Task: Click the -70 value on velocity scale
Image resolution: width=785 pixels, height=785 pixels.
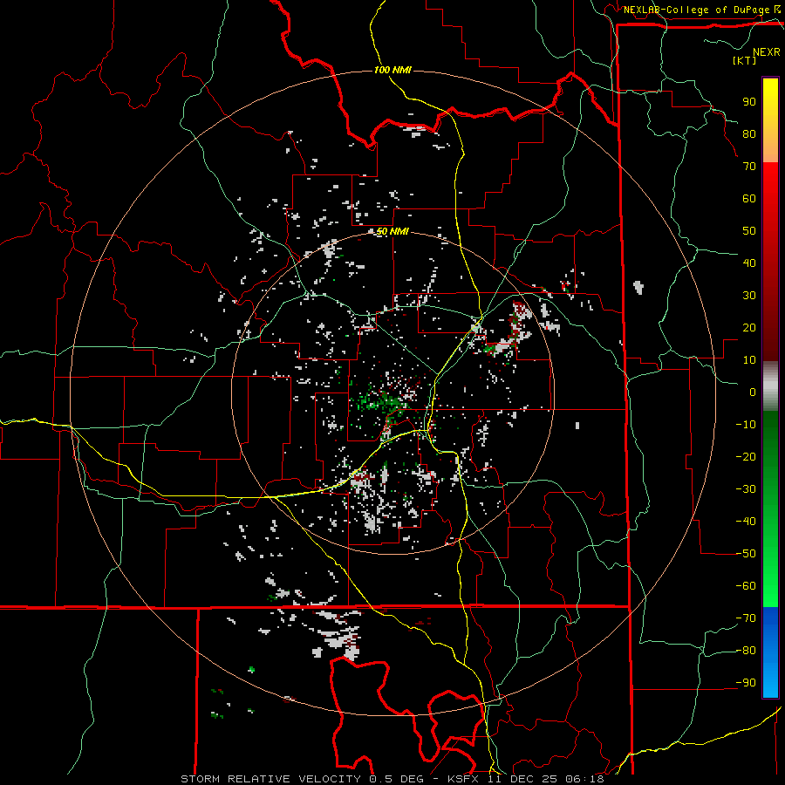Action: (746, 618)
